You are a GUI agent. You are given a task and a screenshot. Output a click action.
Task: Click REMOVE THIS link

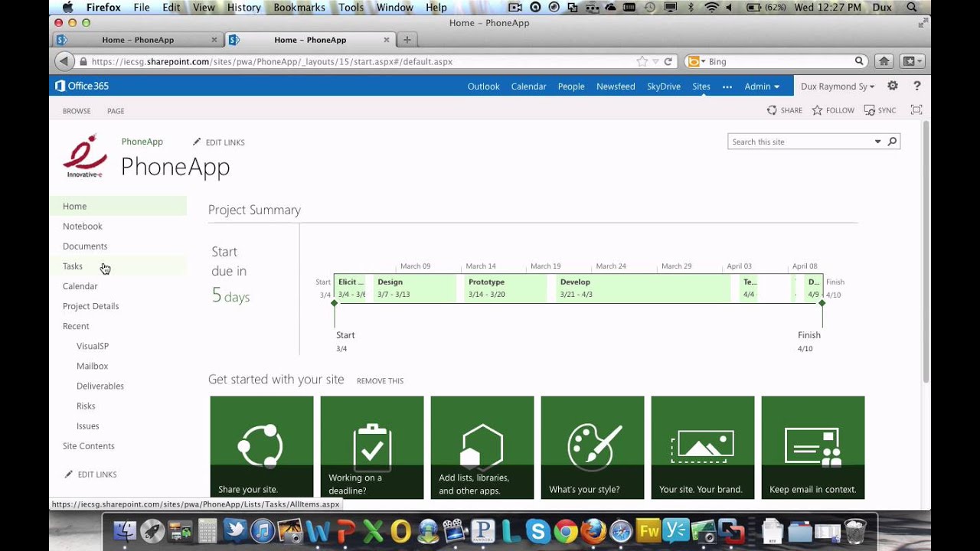point(380,381)
